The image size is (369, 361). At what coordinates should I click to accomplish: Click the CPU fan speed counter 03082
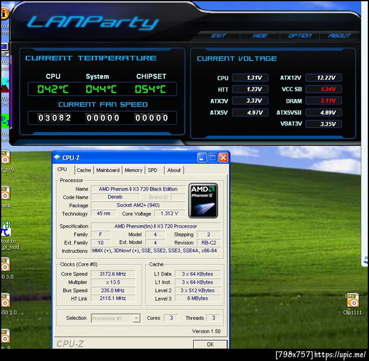[54, 117]
